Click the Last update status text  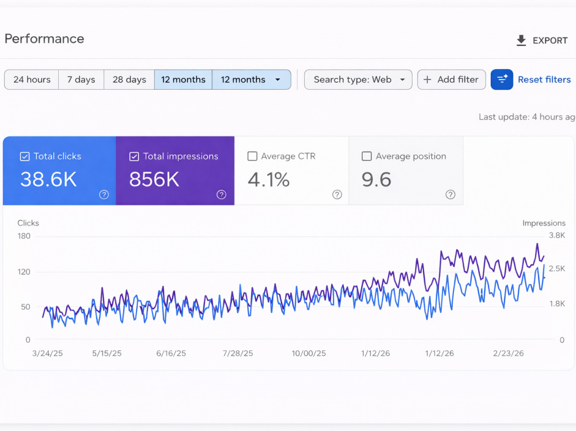point(527,117)
